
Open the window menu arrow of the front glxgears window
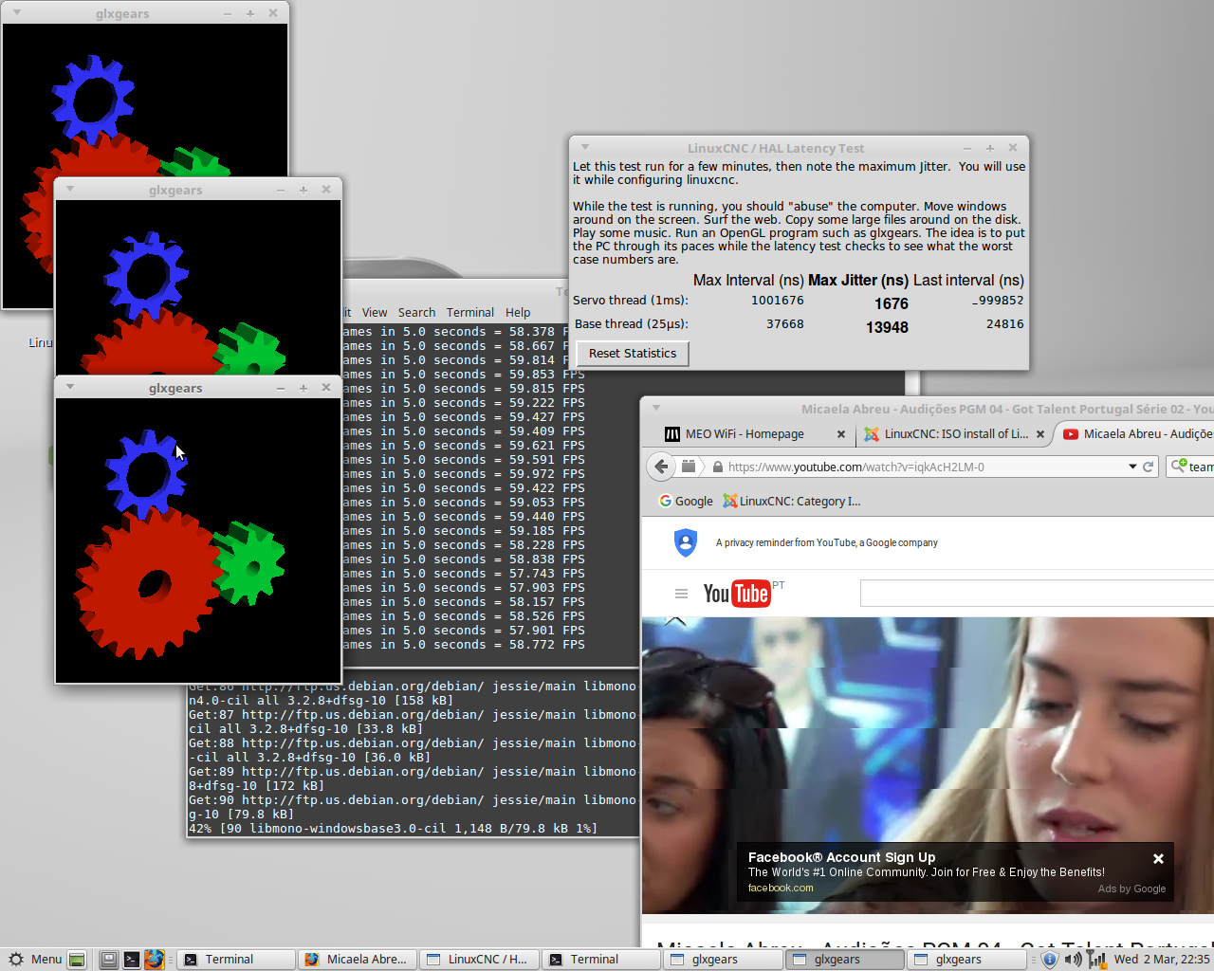pyautogui.click(x=70, y=387)
